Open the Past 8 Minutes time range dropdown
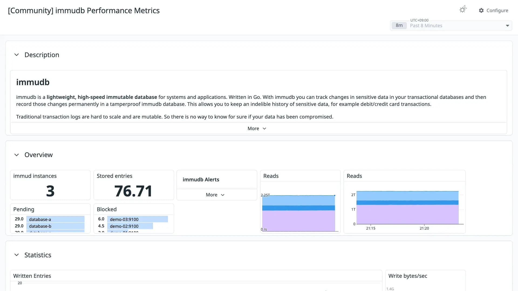Viewport: 518px width, 291px height. point(451,26)
